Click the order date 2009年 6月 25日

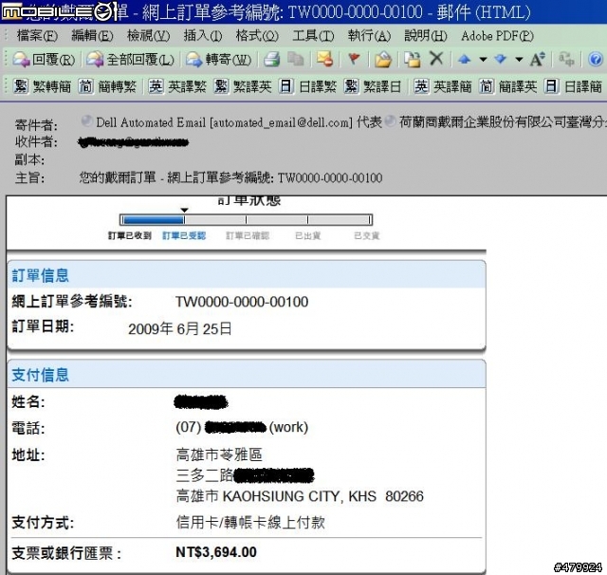point(180,329)
